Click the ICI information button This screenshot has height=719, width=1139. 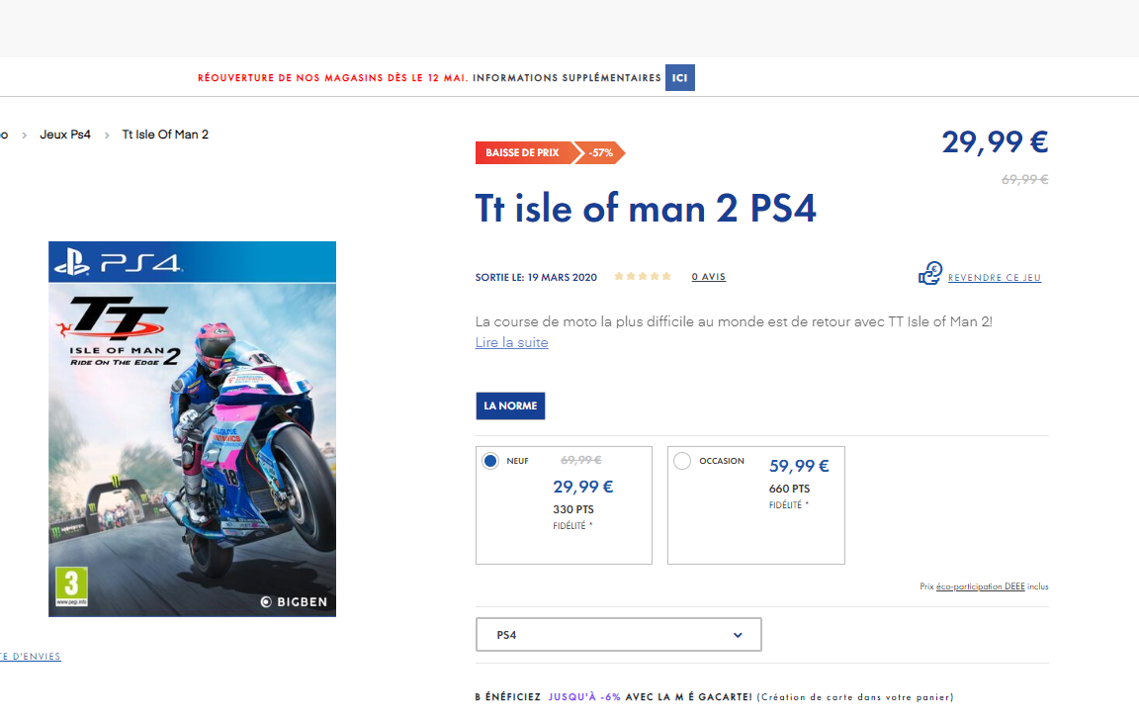coord(680,78)
